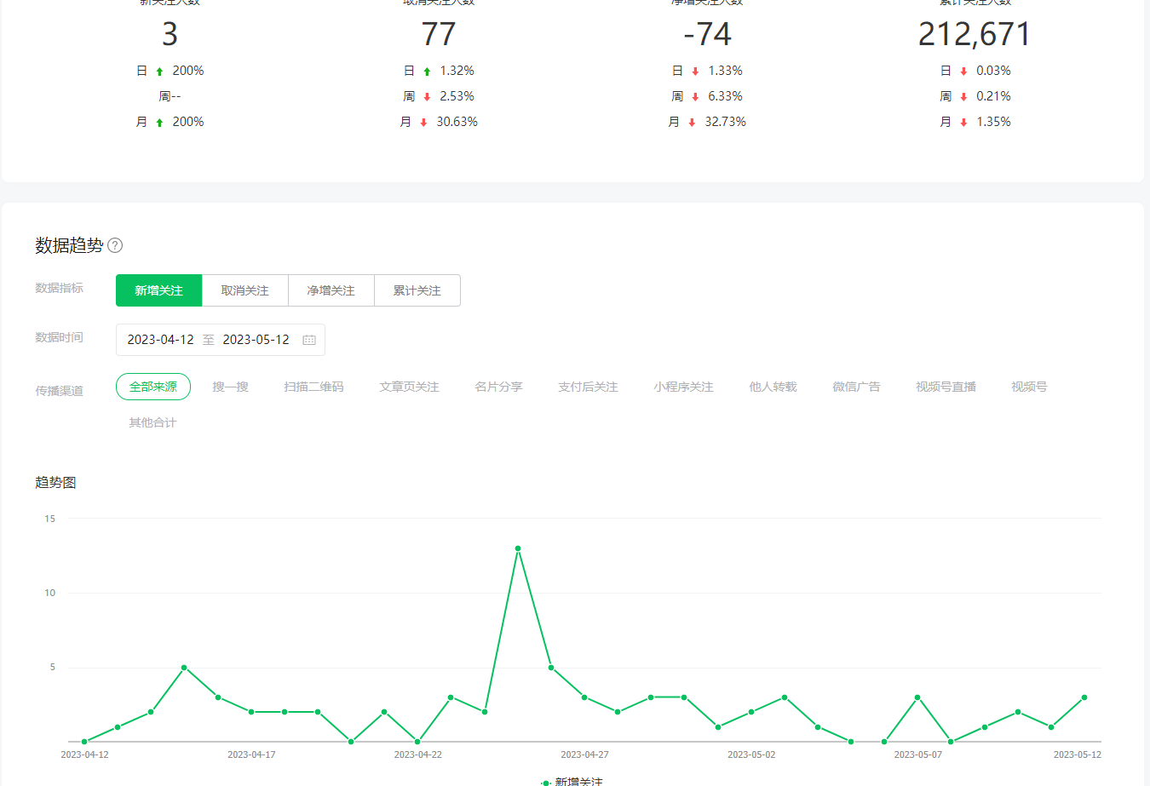Select the 全部来源 channel filter
The width and height of the screenshot is (1150, 786).
[x=153, y=387]
